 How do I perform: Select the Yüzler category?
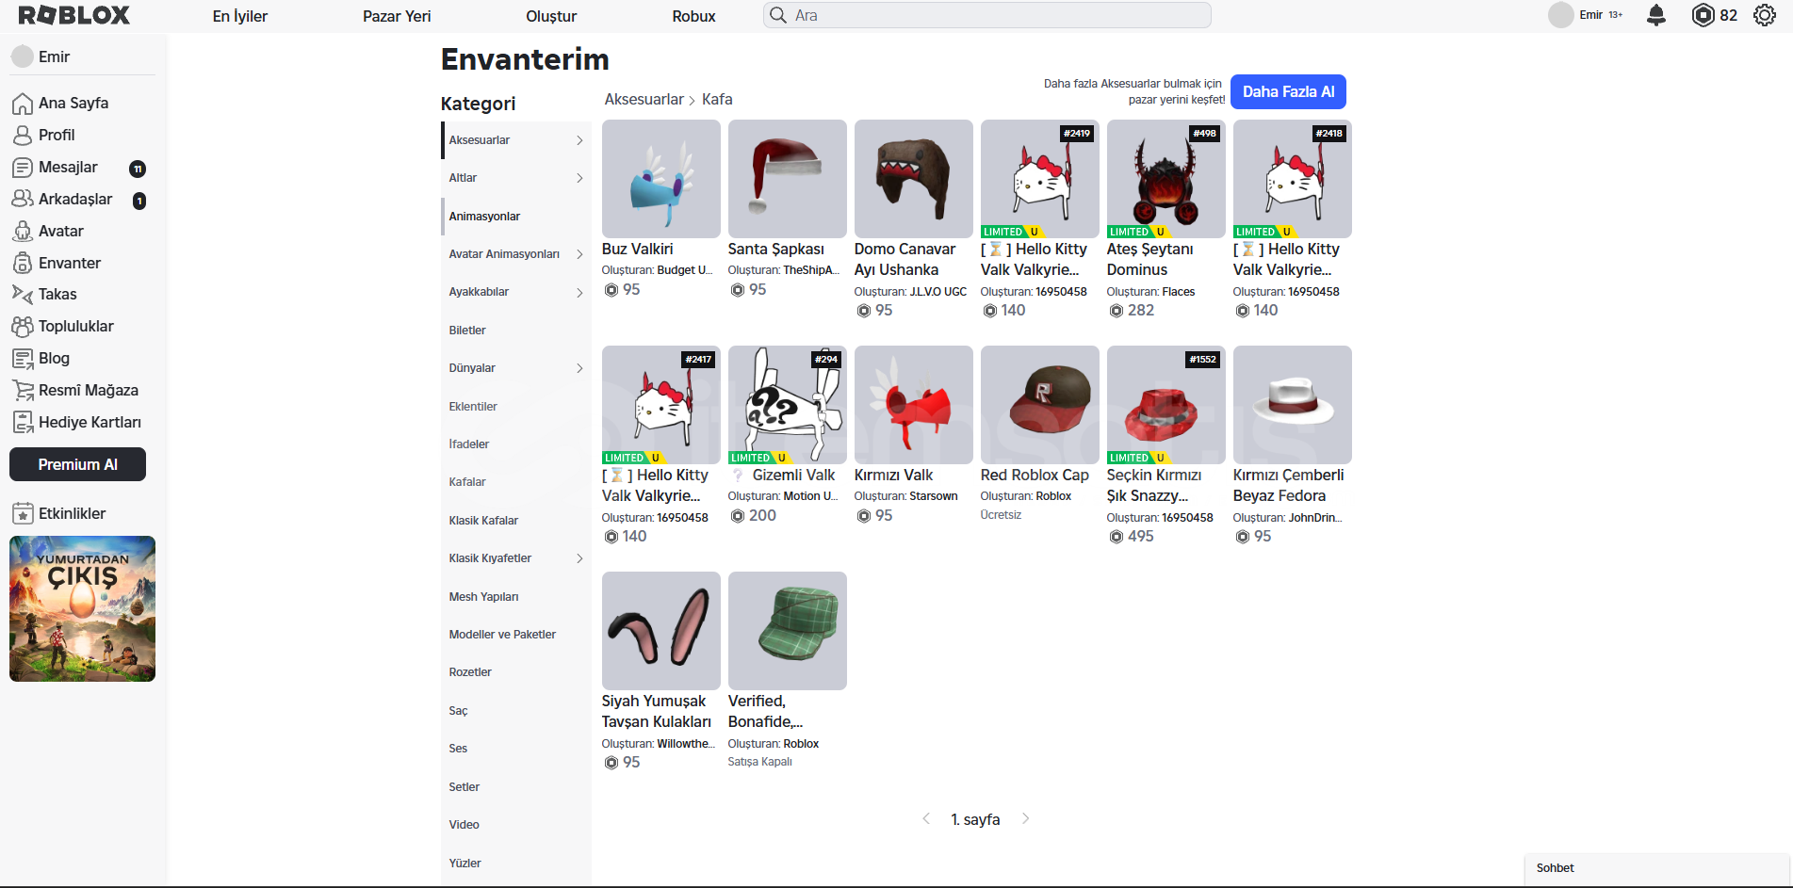[516, 864]
